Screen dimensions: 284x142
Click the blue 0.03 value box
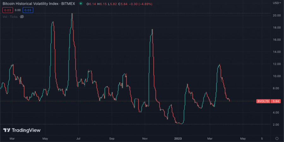tap(28, 10)
